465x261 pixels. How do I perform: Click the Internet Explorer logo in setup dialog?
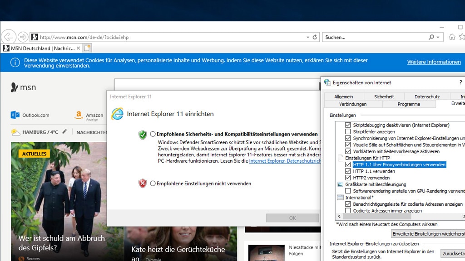pos(117,114)
